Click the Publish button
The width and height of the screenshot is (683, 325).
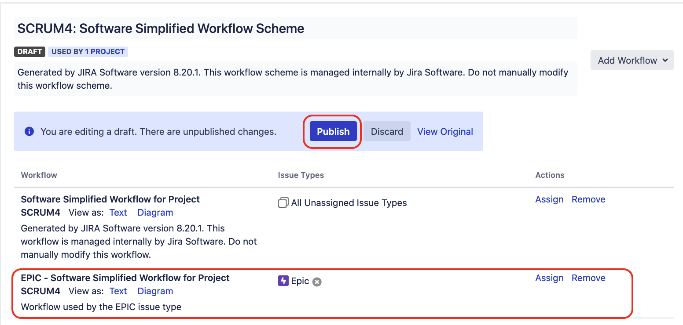333,131
